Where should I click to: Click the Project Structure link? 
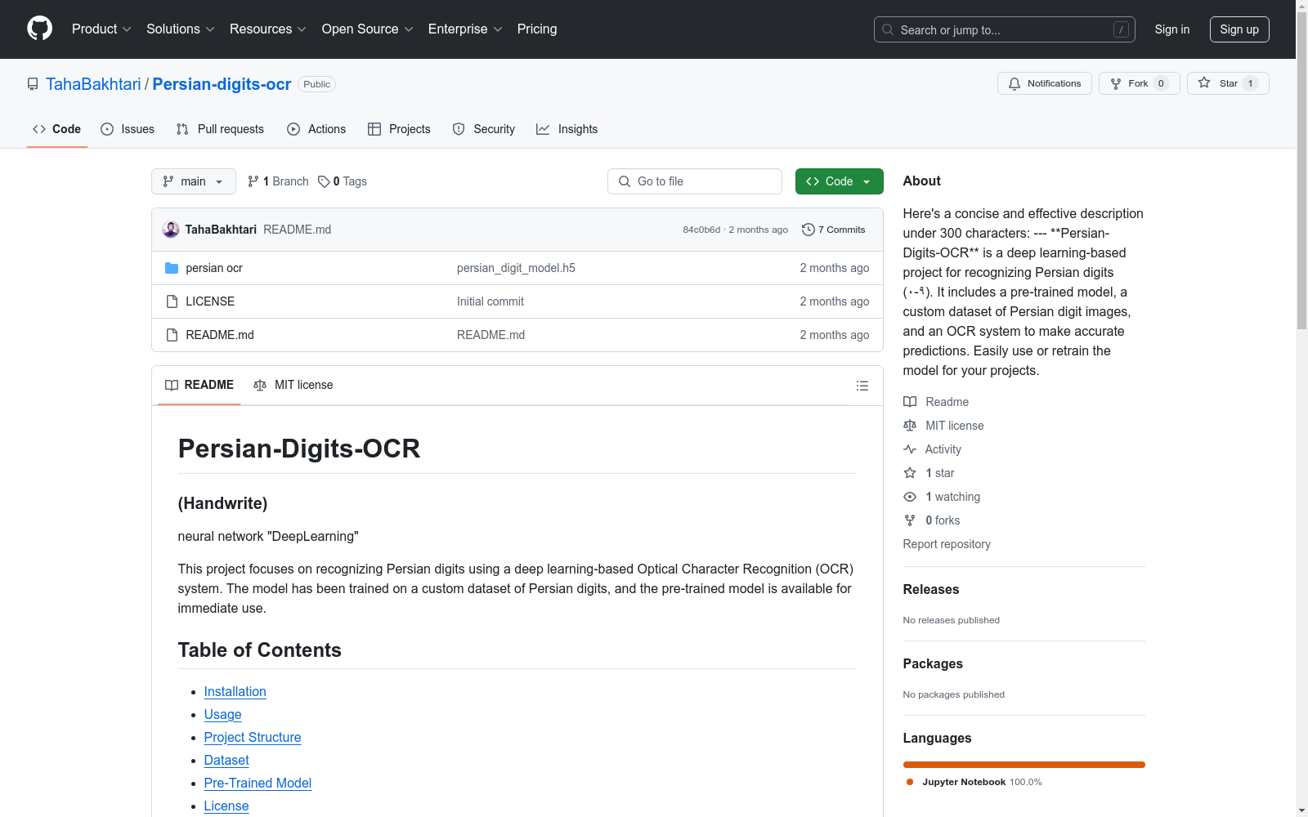(x=253, y=737)
